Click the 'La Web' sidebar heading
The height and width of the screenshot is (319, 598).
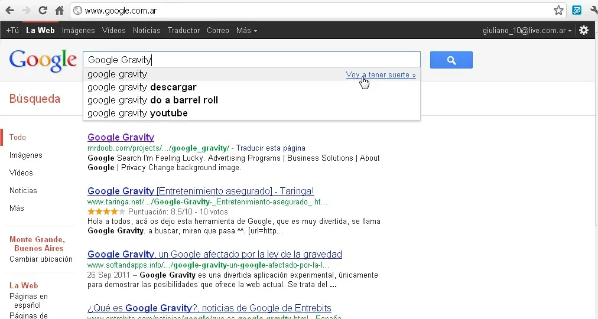click(24, 285)
